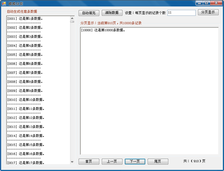
Task: Click row [10000] 这是第10000条数据 in page view
Action: (x=103, y=30)
